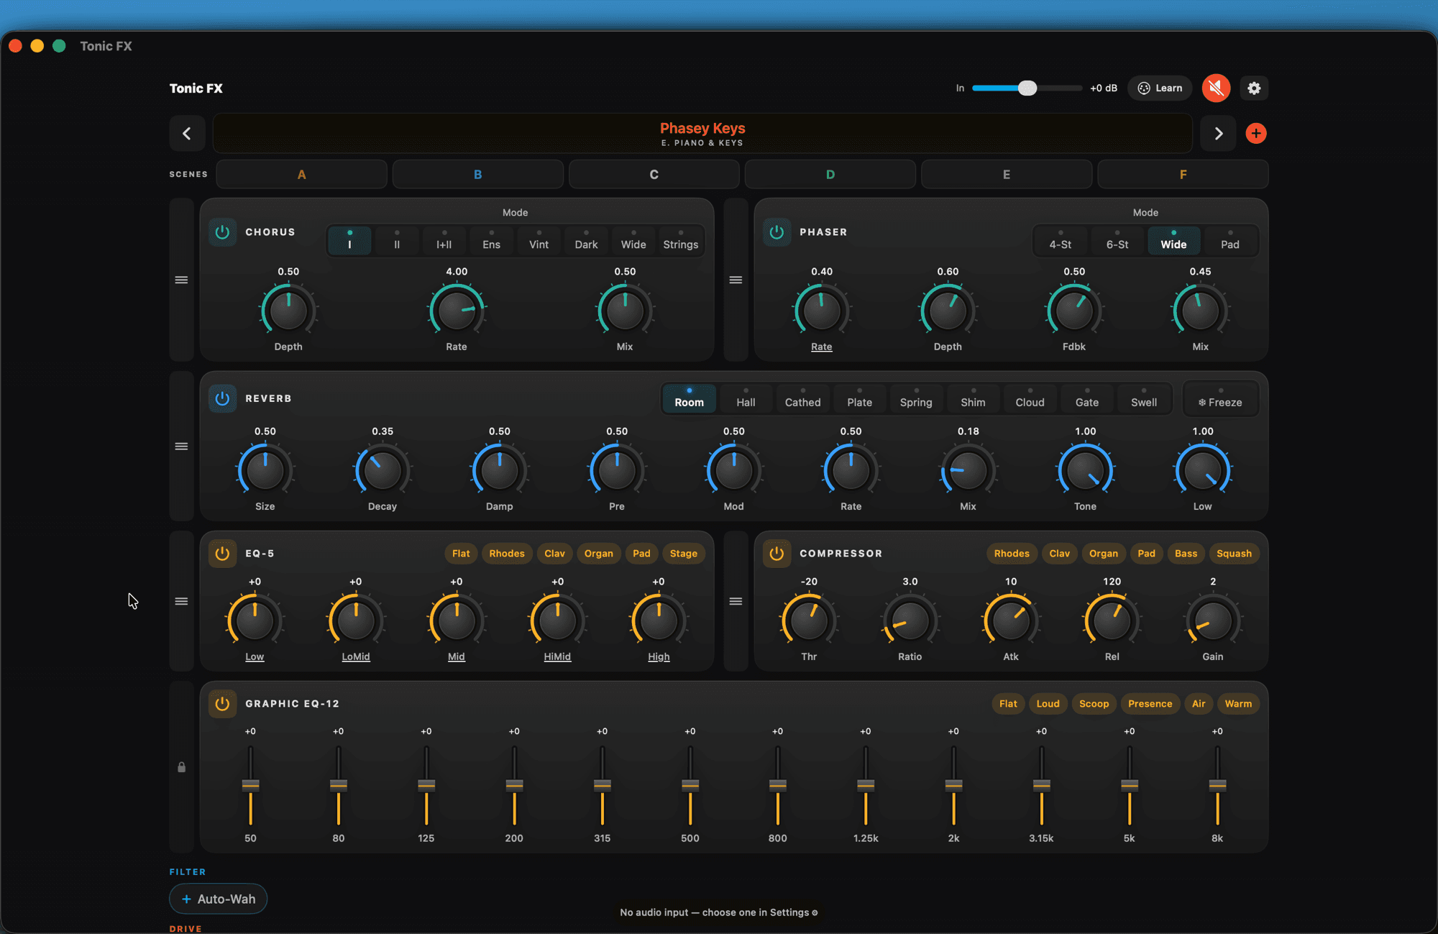Click the Reverb Tone knob
Screen dimensions: 1438x934
point(1085,470)
